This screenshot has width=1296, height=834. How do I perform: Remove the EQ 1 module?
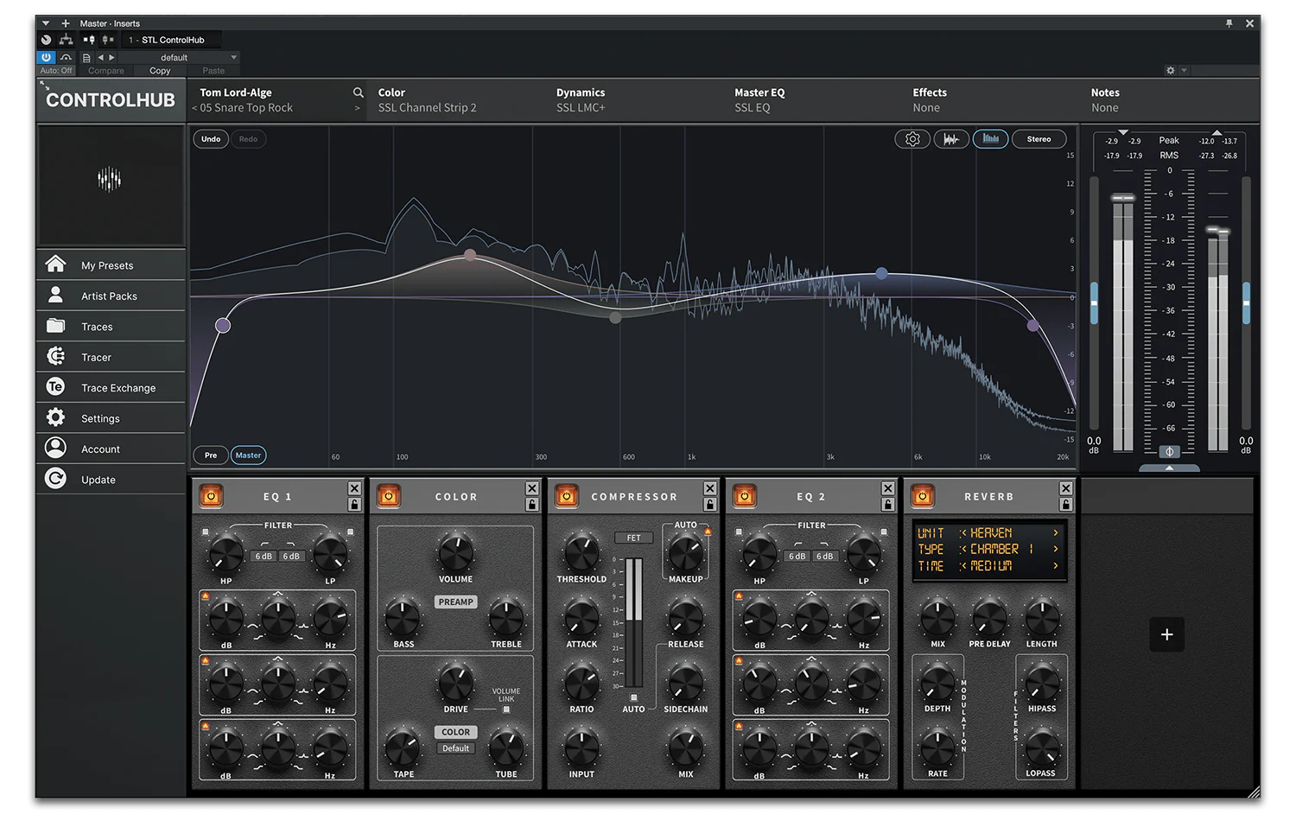click(x=354, y=488)
